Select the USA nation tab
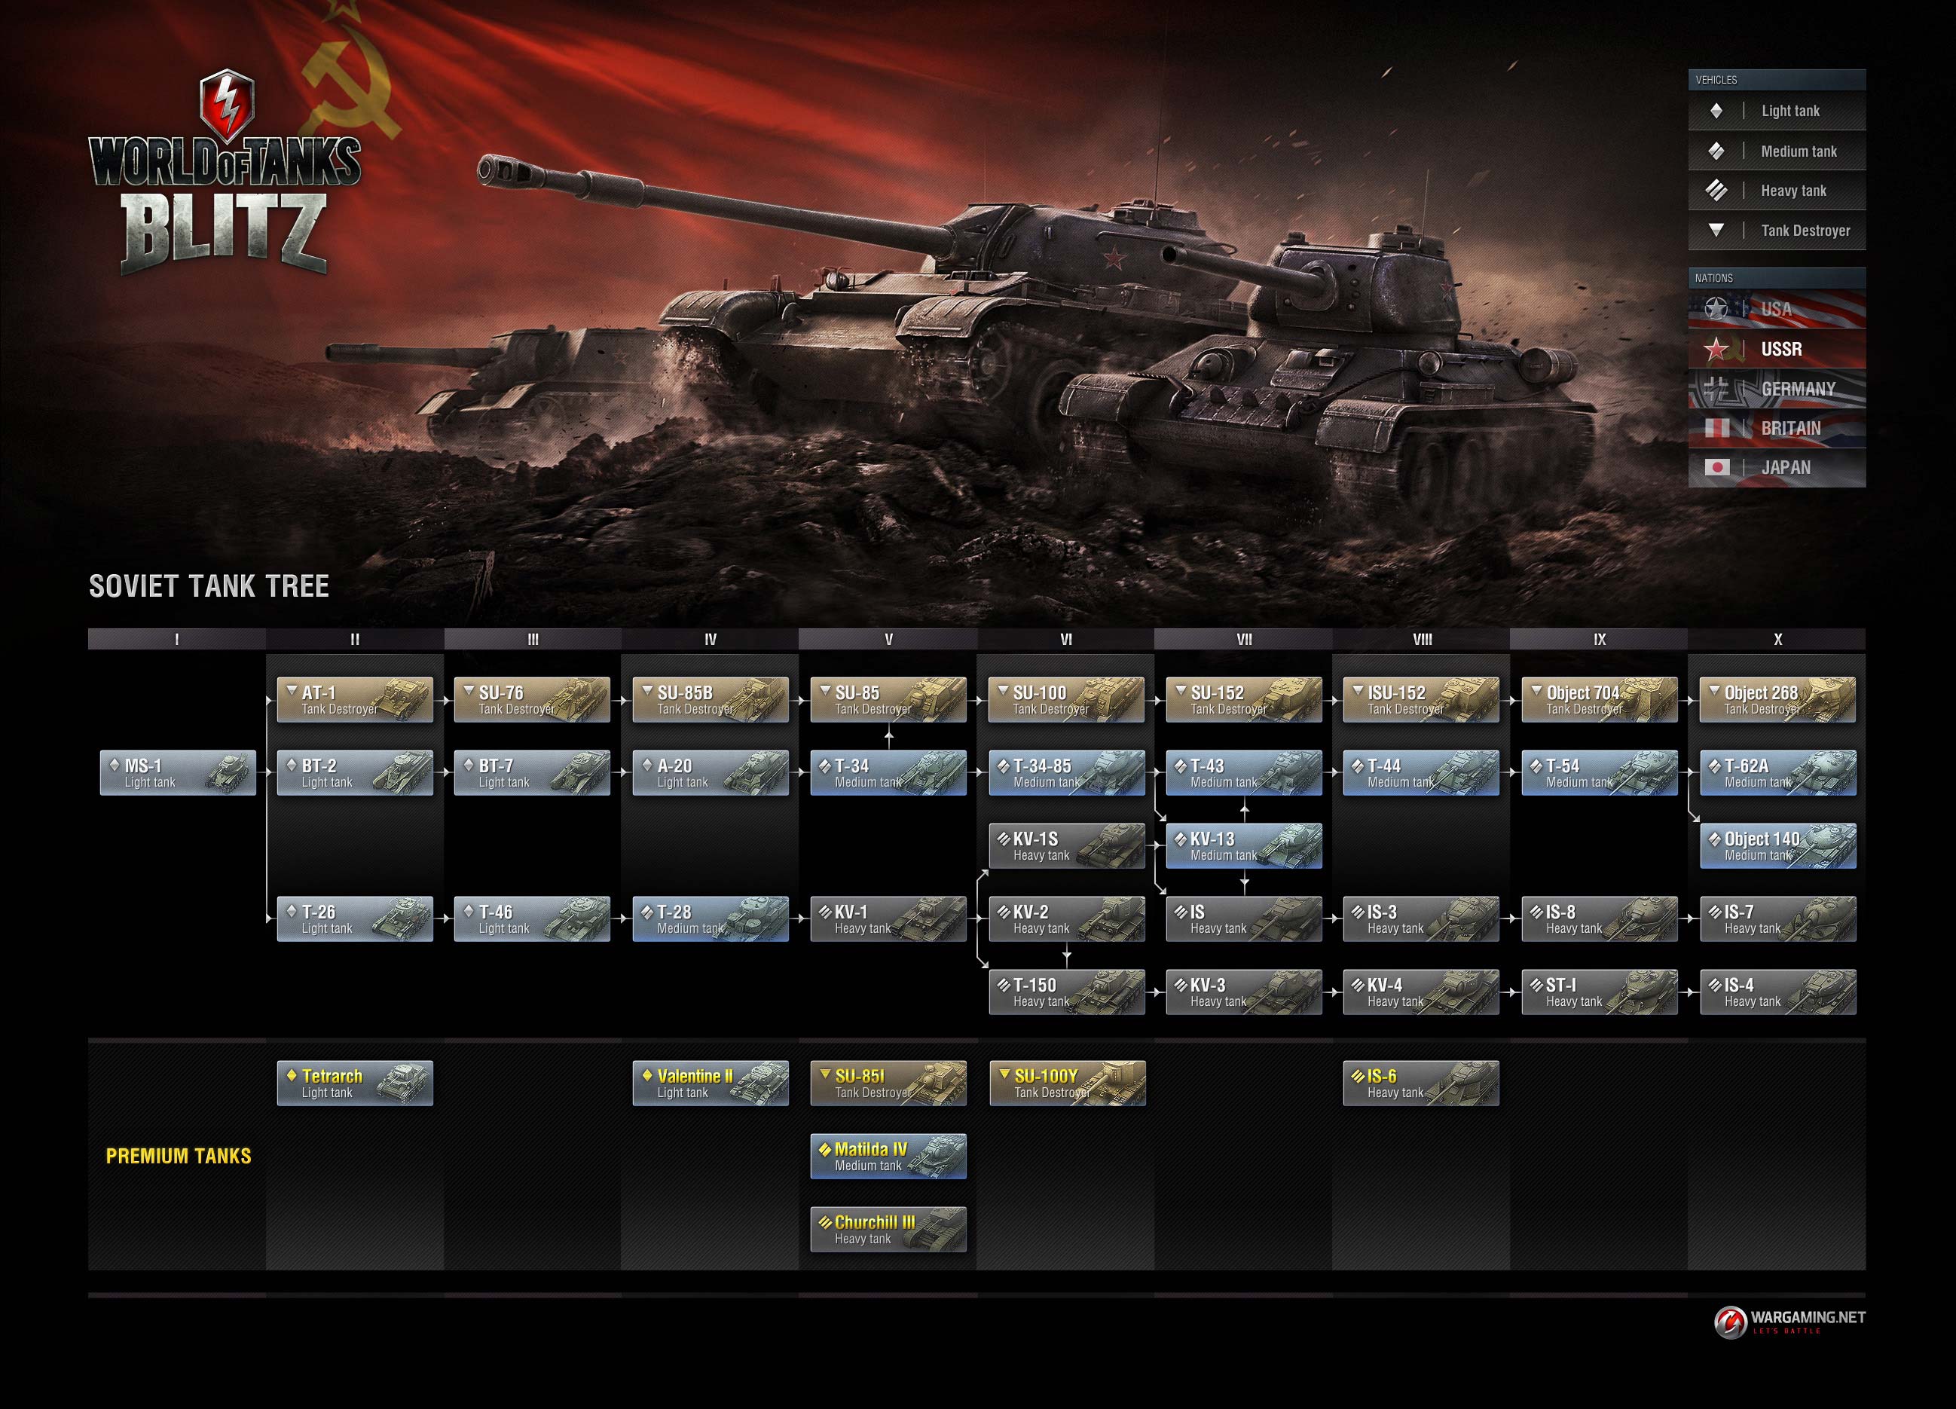The image size is (1956, 1409). click(1777, 310)
